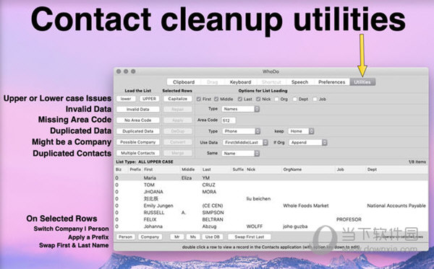
Task: Switch to the Clipboard tab
Action: coord(184,82)
